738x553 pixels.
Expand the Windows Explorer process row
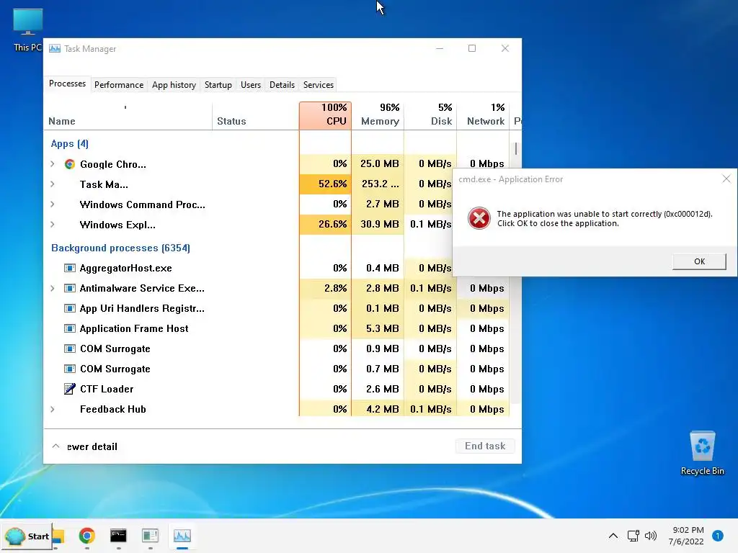53,225
